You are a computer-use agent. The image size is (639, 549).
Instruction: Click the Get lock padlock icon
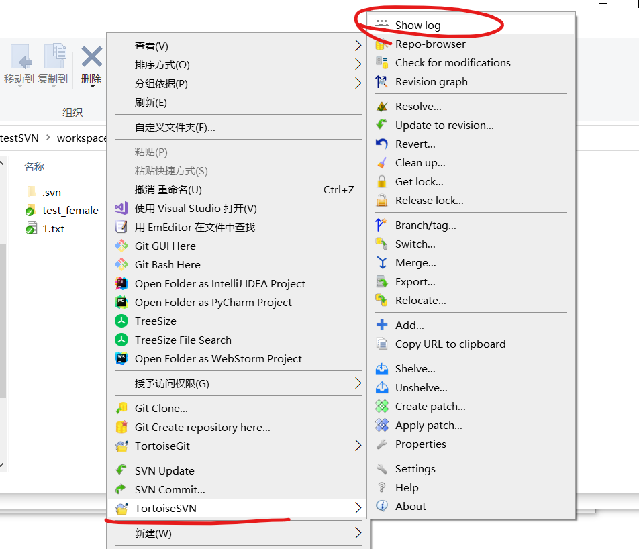pos(382,181)
